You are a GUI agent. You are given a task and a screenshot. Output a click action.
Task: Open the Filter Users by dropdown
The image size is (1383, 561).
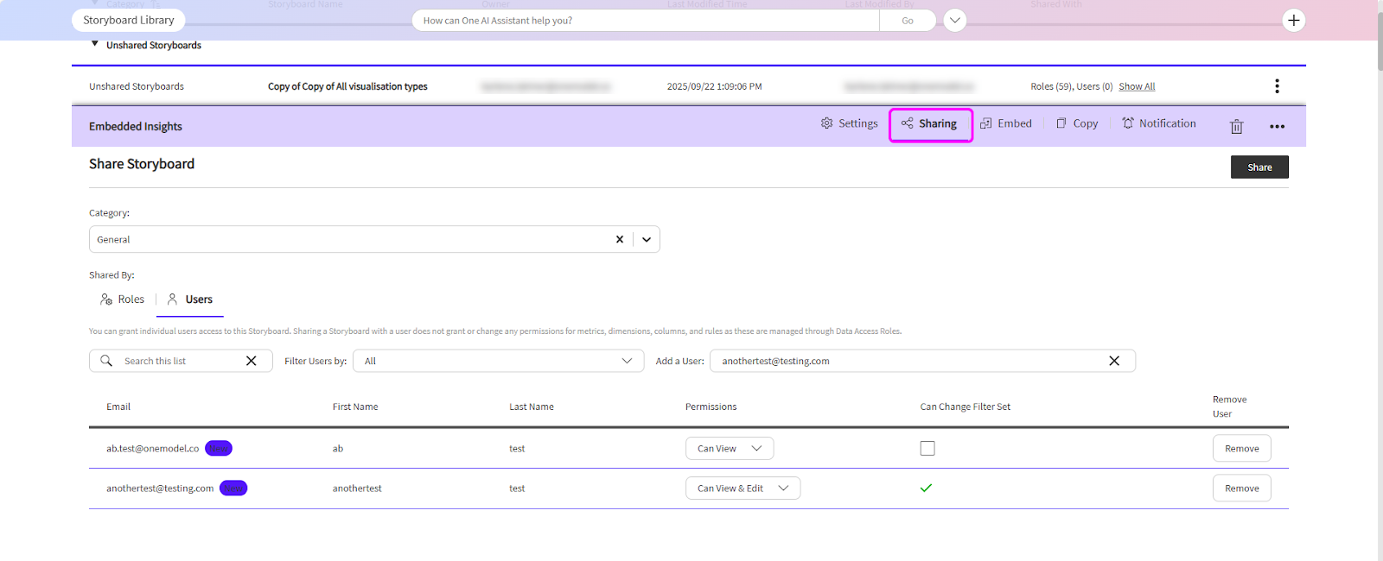pyautogui.click(x=498, y=361)
